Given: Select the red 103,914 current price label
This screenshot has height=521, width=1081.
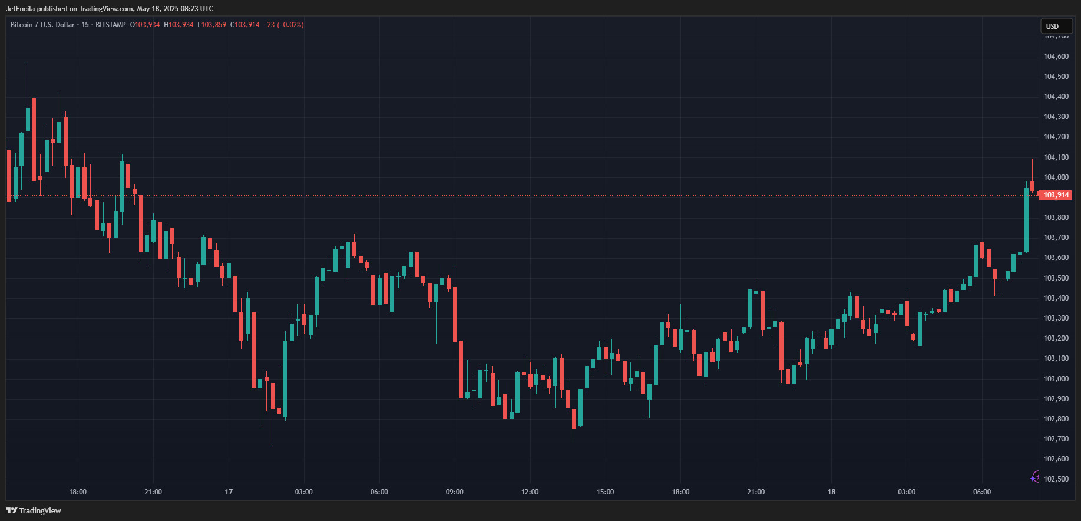Looking at the screenshot, I should pyautogui.click(x=1056, y=195).
